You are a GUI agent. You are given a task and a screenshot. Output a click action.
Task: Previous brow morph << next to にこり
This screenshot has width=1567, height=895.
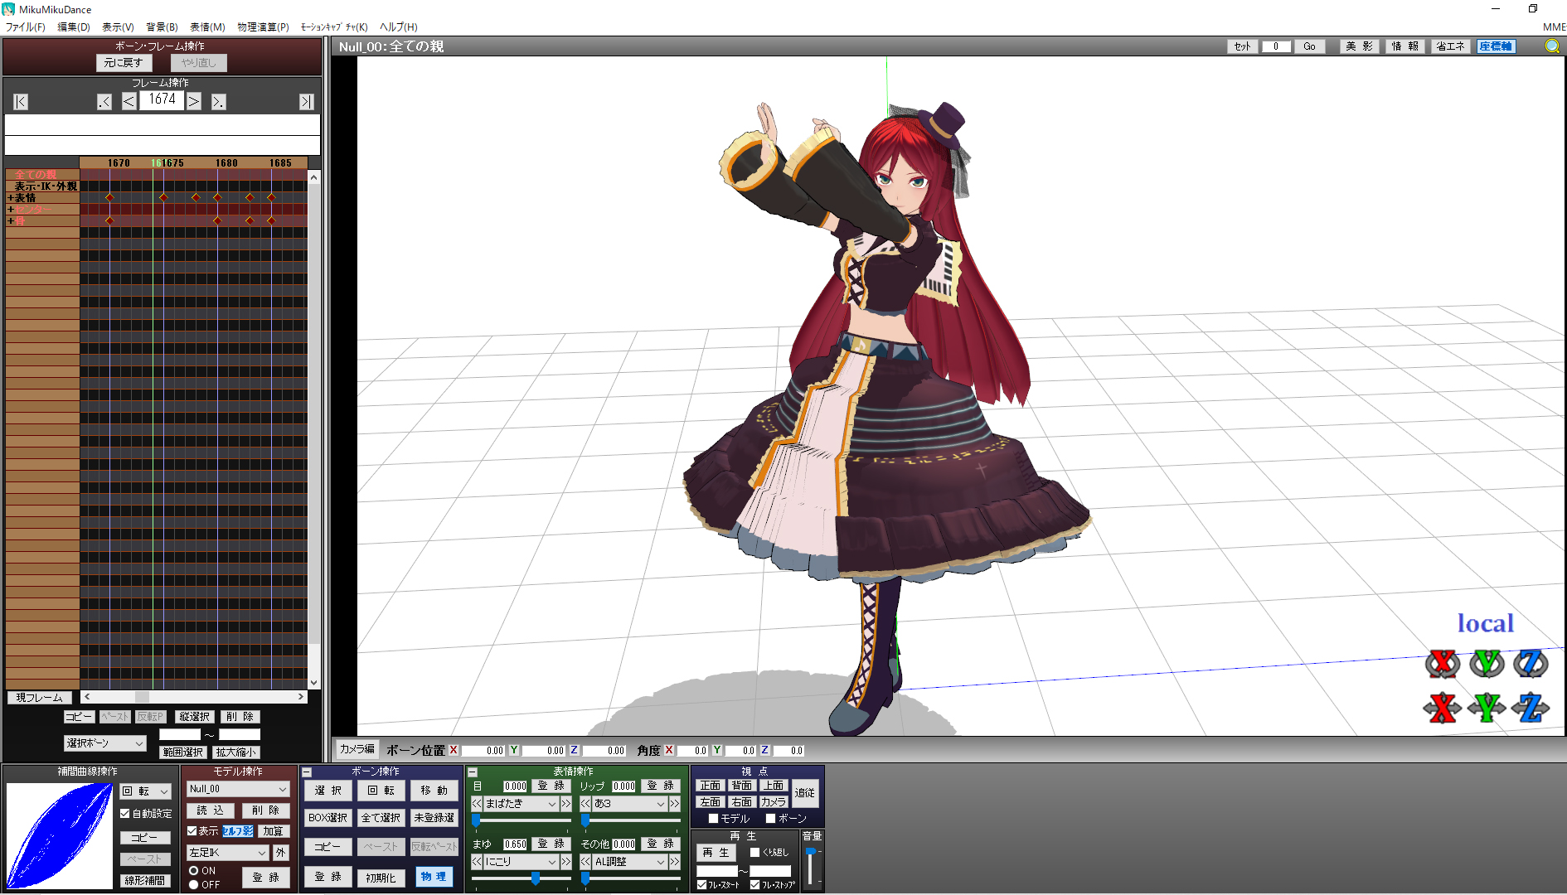(x=477, y=862)
